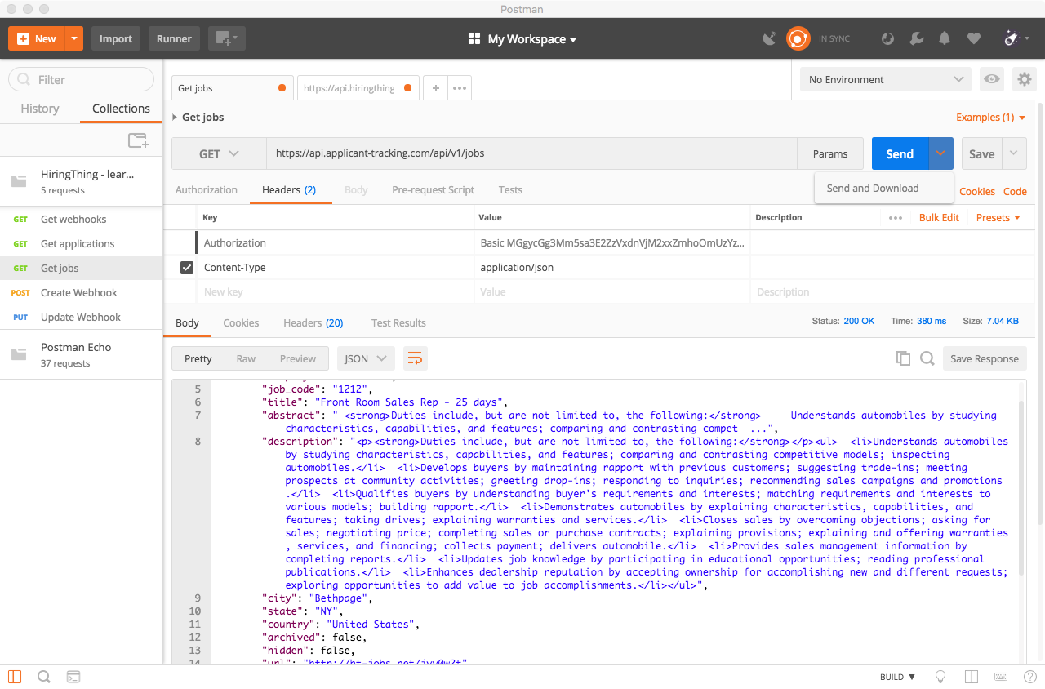Click Bulk Edit

pyautogui.click(x=939, y=218)
